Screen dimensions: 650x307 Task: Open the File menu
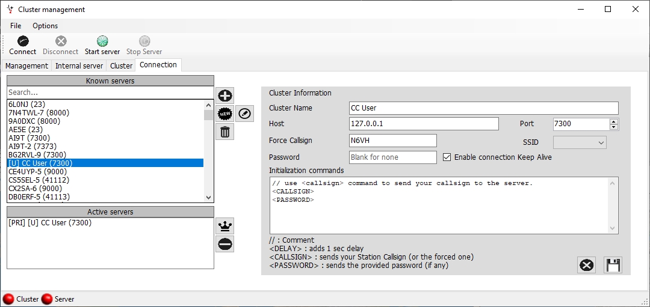pyautogui.click(x=16, y=26)
